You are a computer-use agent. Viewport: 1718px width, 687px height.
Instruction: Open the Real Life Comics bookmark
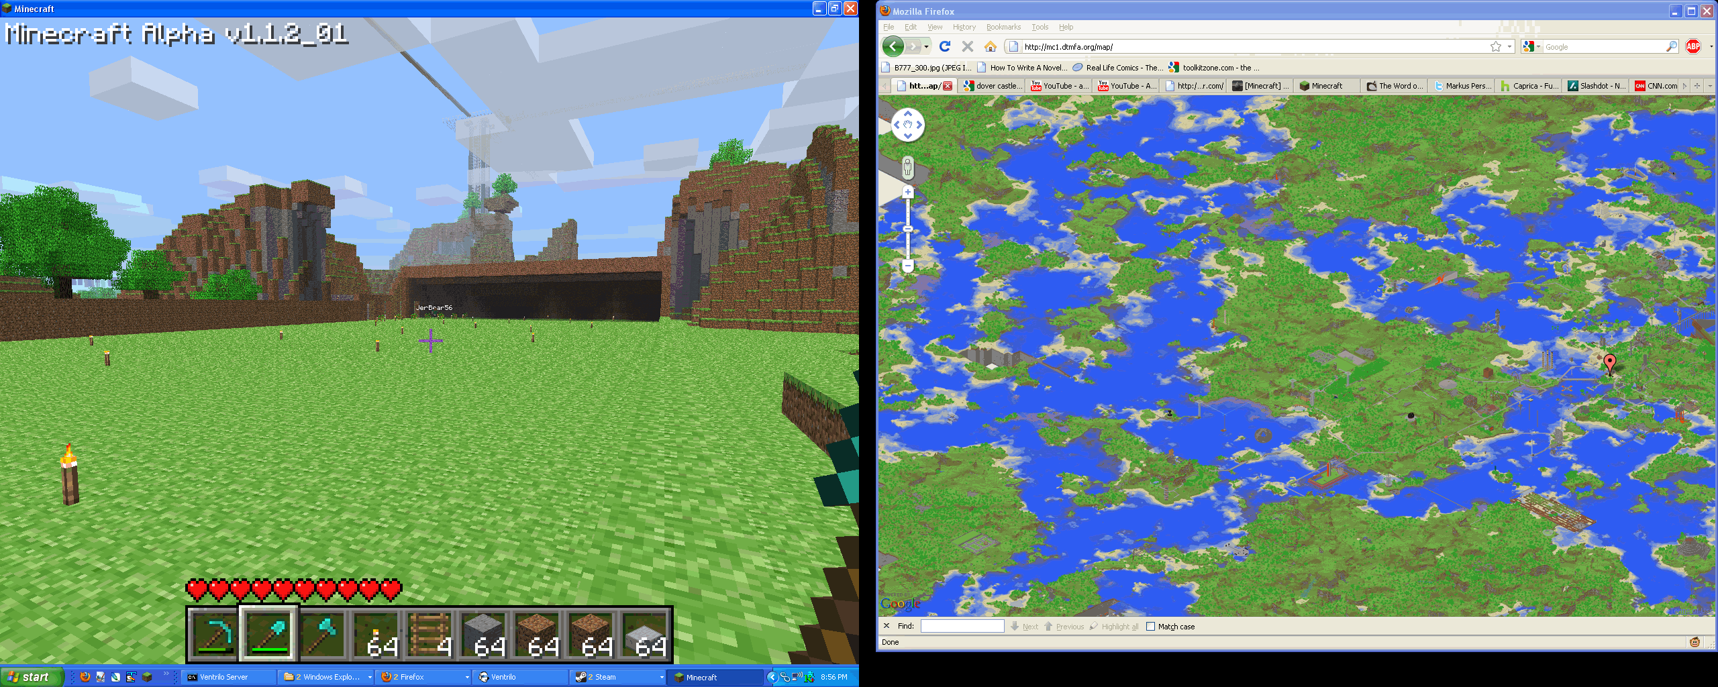[1117, 68]
